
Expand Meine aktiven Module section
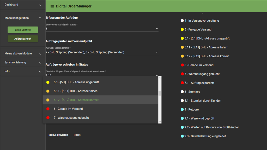40,54
